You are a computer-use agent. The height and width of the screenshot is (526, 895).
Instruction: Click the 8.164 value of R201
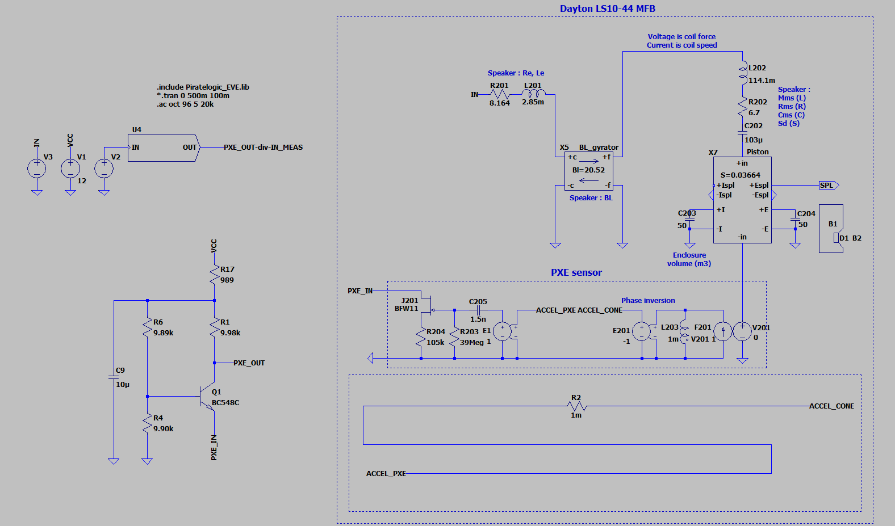click(500, 103)
